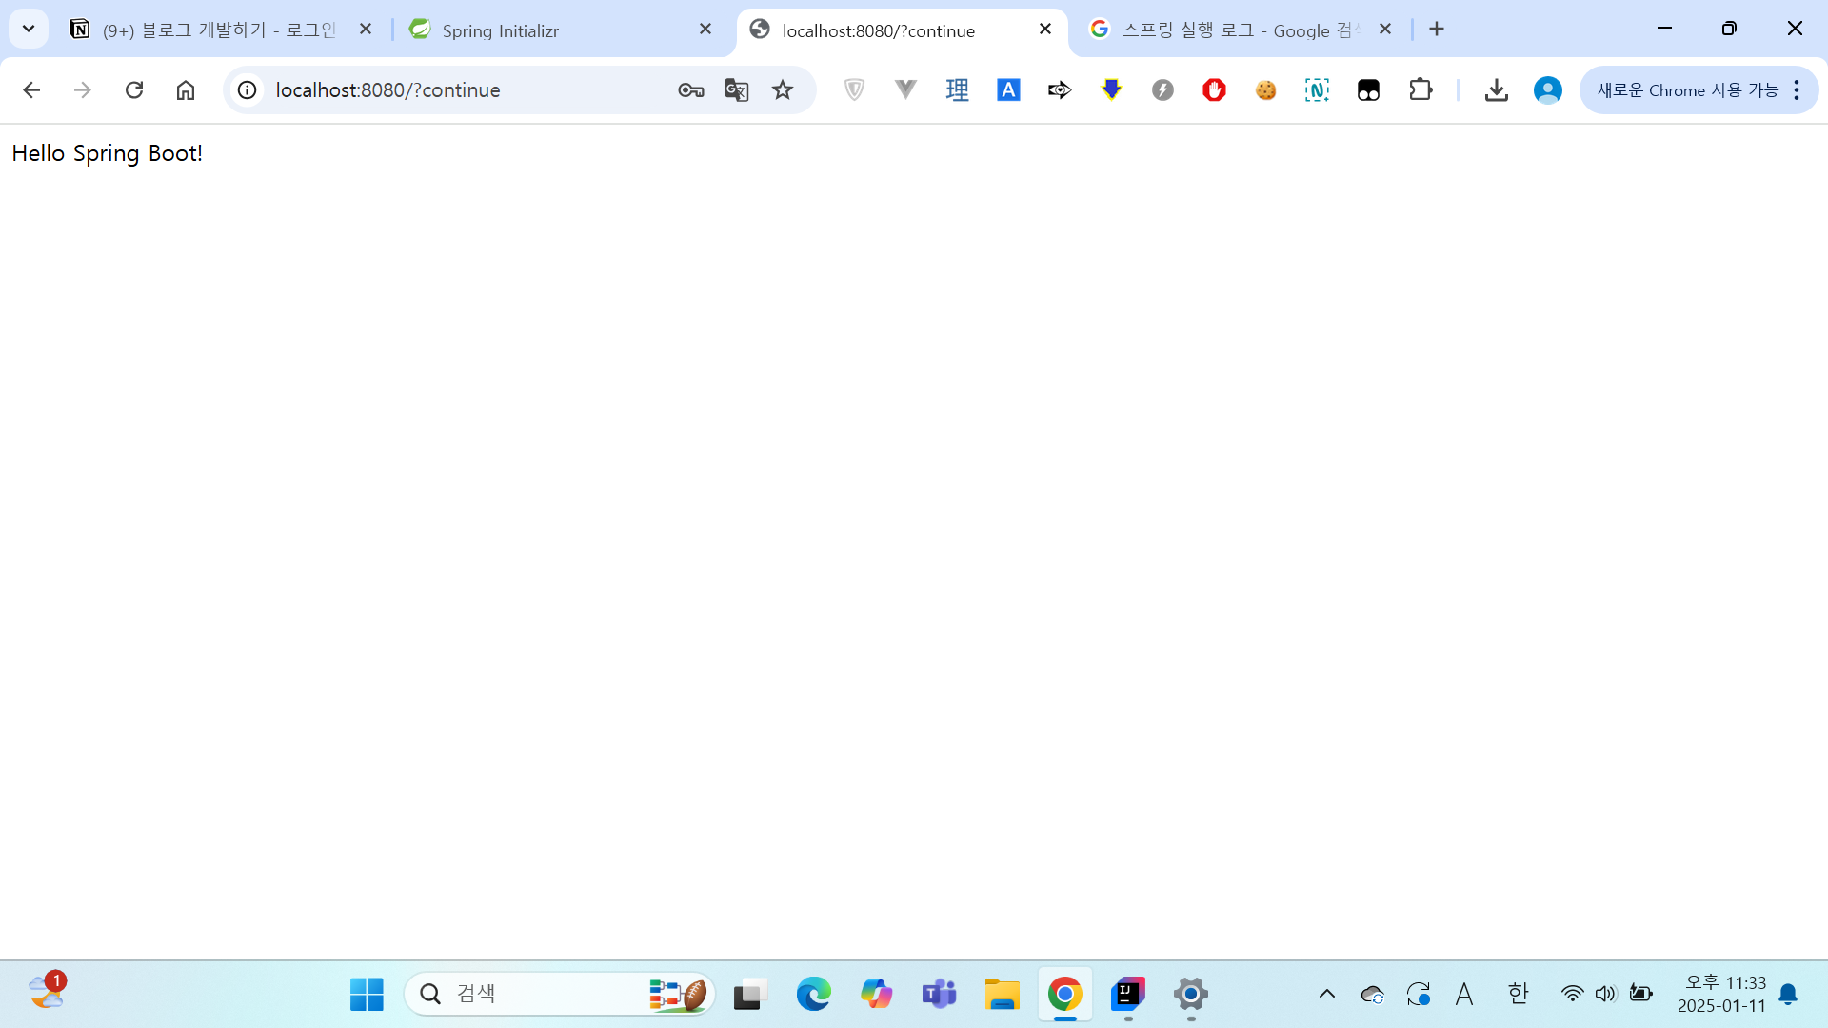This screenshot has width=1828, height=1028.
Task: Click the red stop-hand adblock extension
Action: pos(1214,89)
